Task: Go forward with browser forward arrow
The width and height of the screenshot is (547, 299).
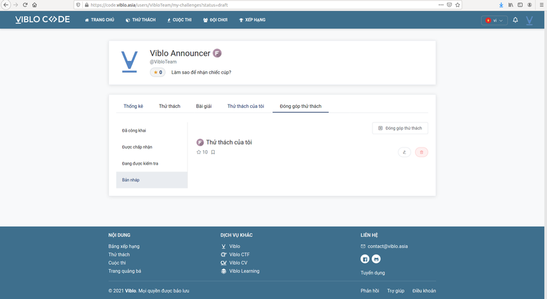Action: (16, 5)
